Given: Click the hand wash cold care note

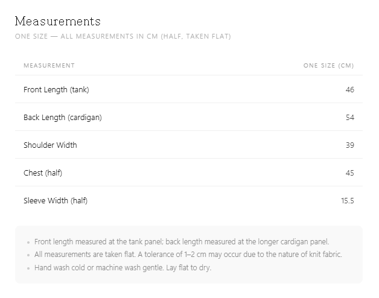Looking at the screenshot, I should [x=123, y=268].
